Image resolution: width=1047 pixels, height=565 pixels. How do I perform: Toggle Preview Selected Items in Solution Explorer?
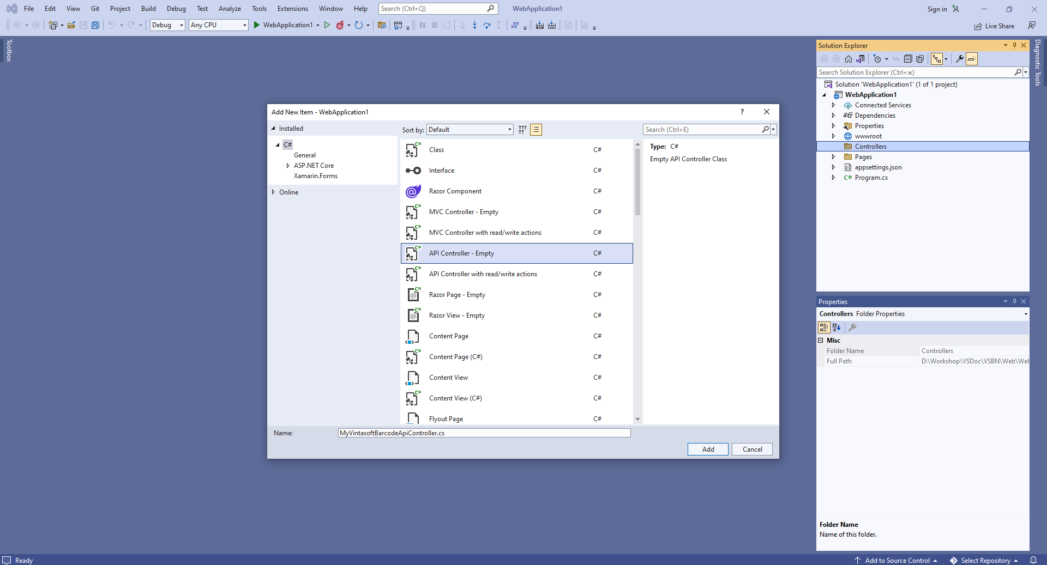[972, 59]
